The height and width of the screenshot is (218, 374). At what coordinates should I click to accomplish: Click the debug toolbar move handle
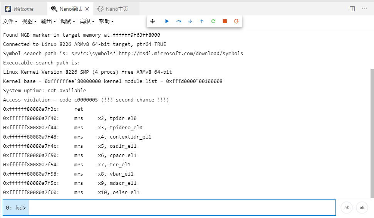[153, 21]
